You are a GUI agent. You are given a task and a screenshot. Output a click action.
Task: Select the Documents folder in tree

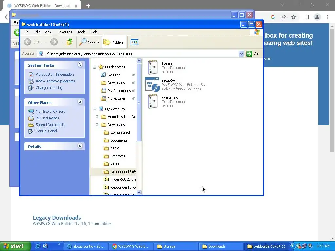(119, 140)
